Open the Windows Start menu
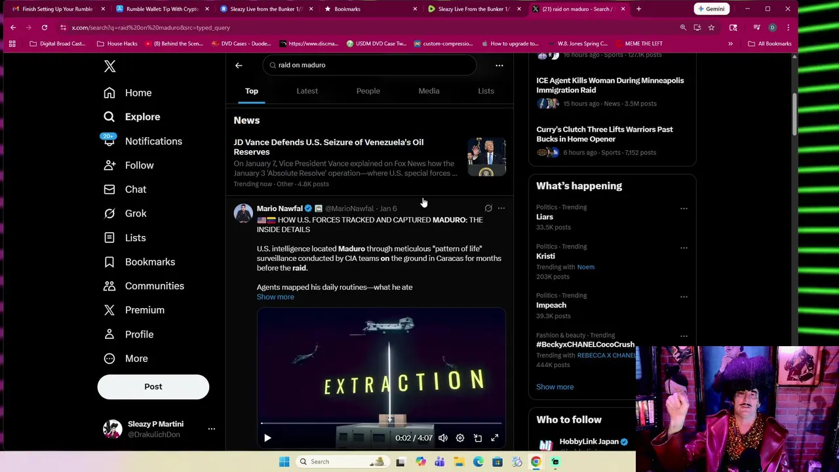 click(284, 462)
